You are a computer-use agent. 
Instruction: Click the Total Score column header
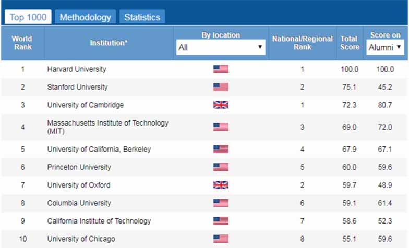[x=350, y=43]
